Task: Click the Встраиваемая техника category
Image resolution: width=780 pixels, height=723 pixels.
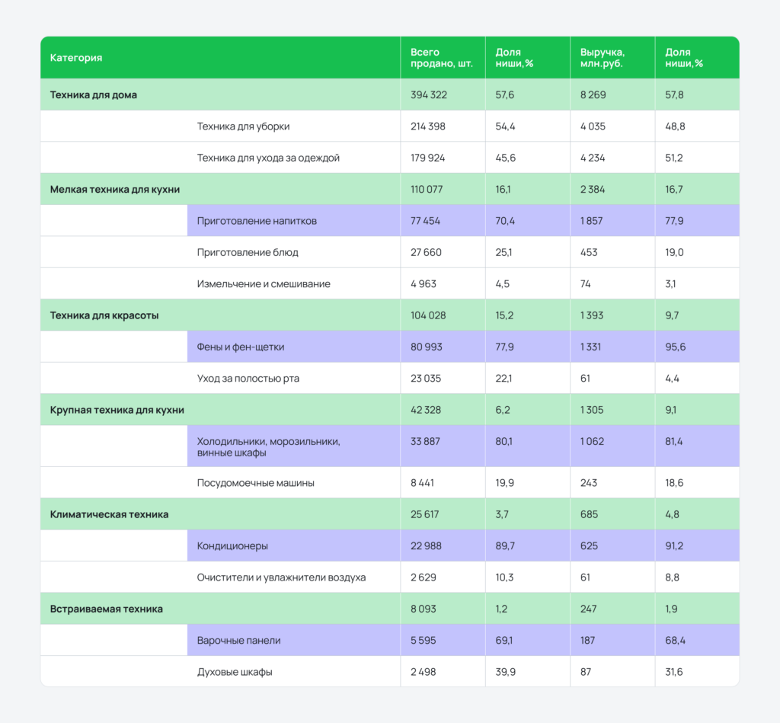Action: pyautogui.click(x=107, y=609)
